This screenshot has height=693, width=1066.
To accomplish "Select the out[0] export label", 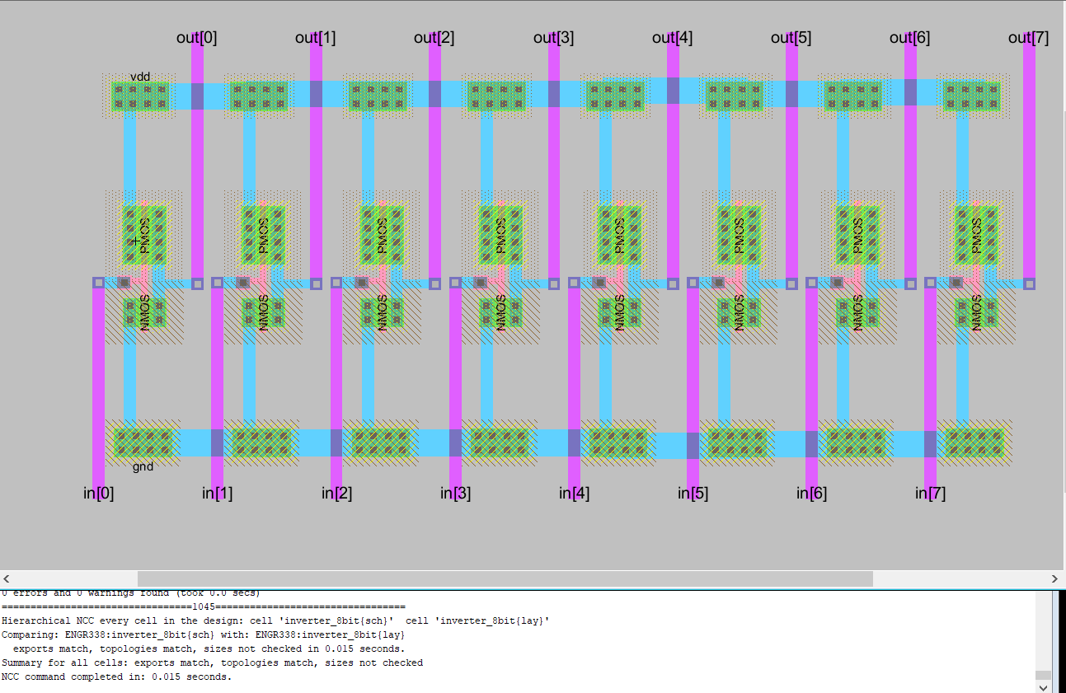I will click(197, 38).
